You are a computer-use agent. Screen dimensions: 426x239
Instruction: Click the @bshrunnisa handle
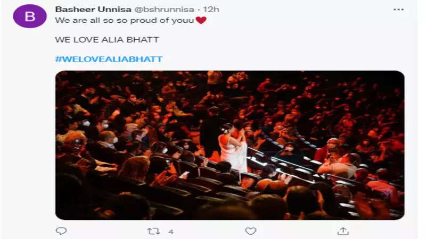tap(165, 10)
